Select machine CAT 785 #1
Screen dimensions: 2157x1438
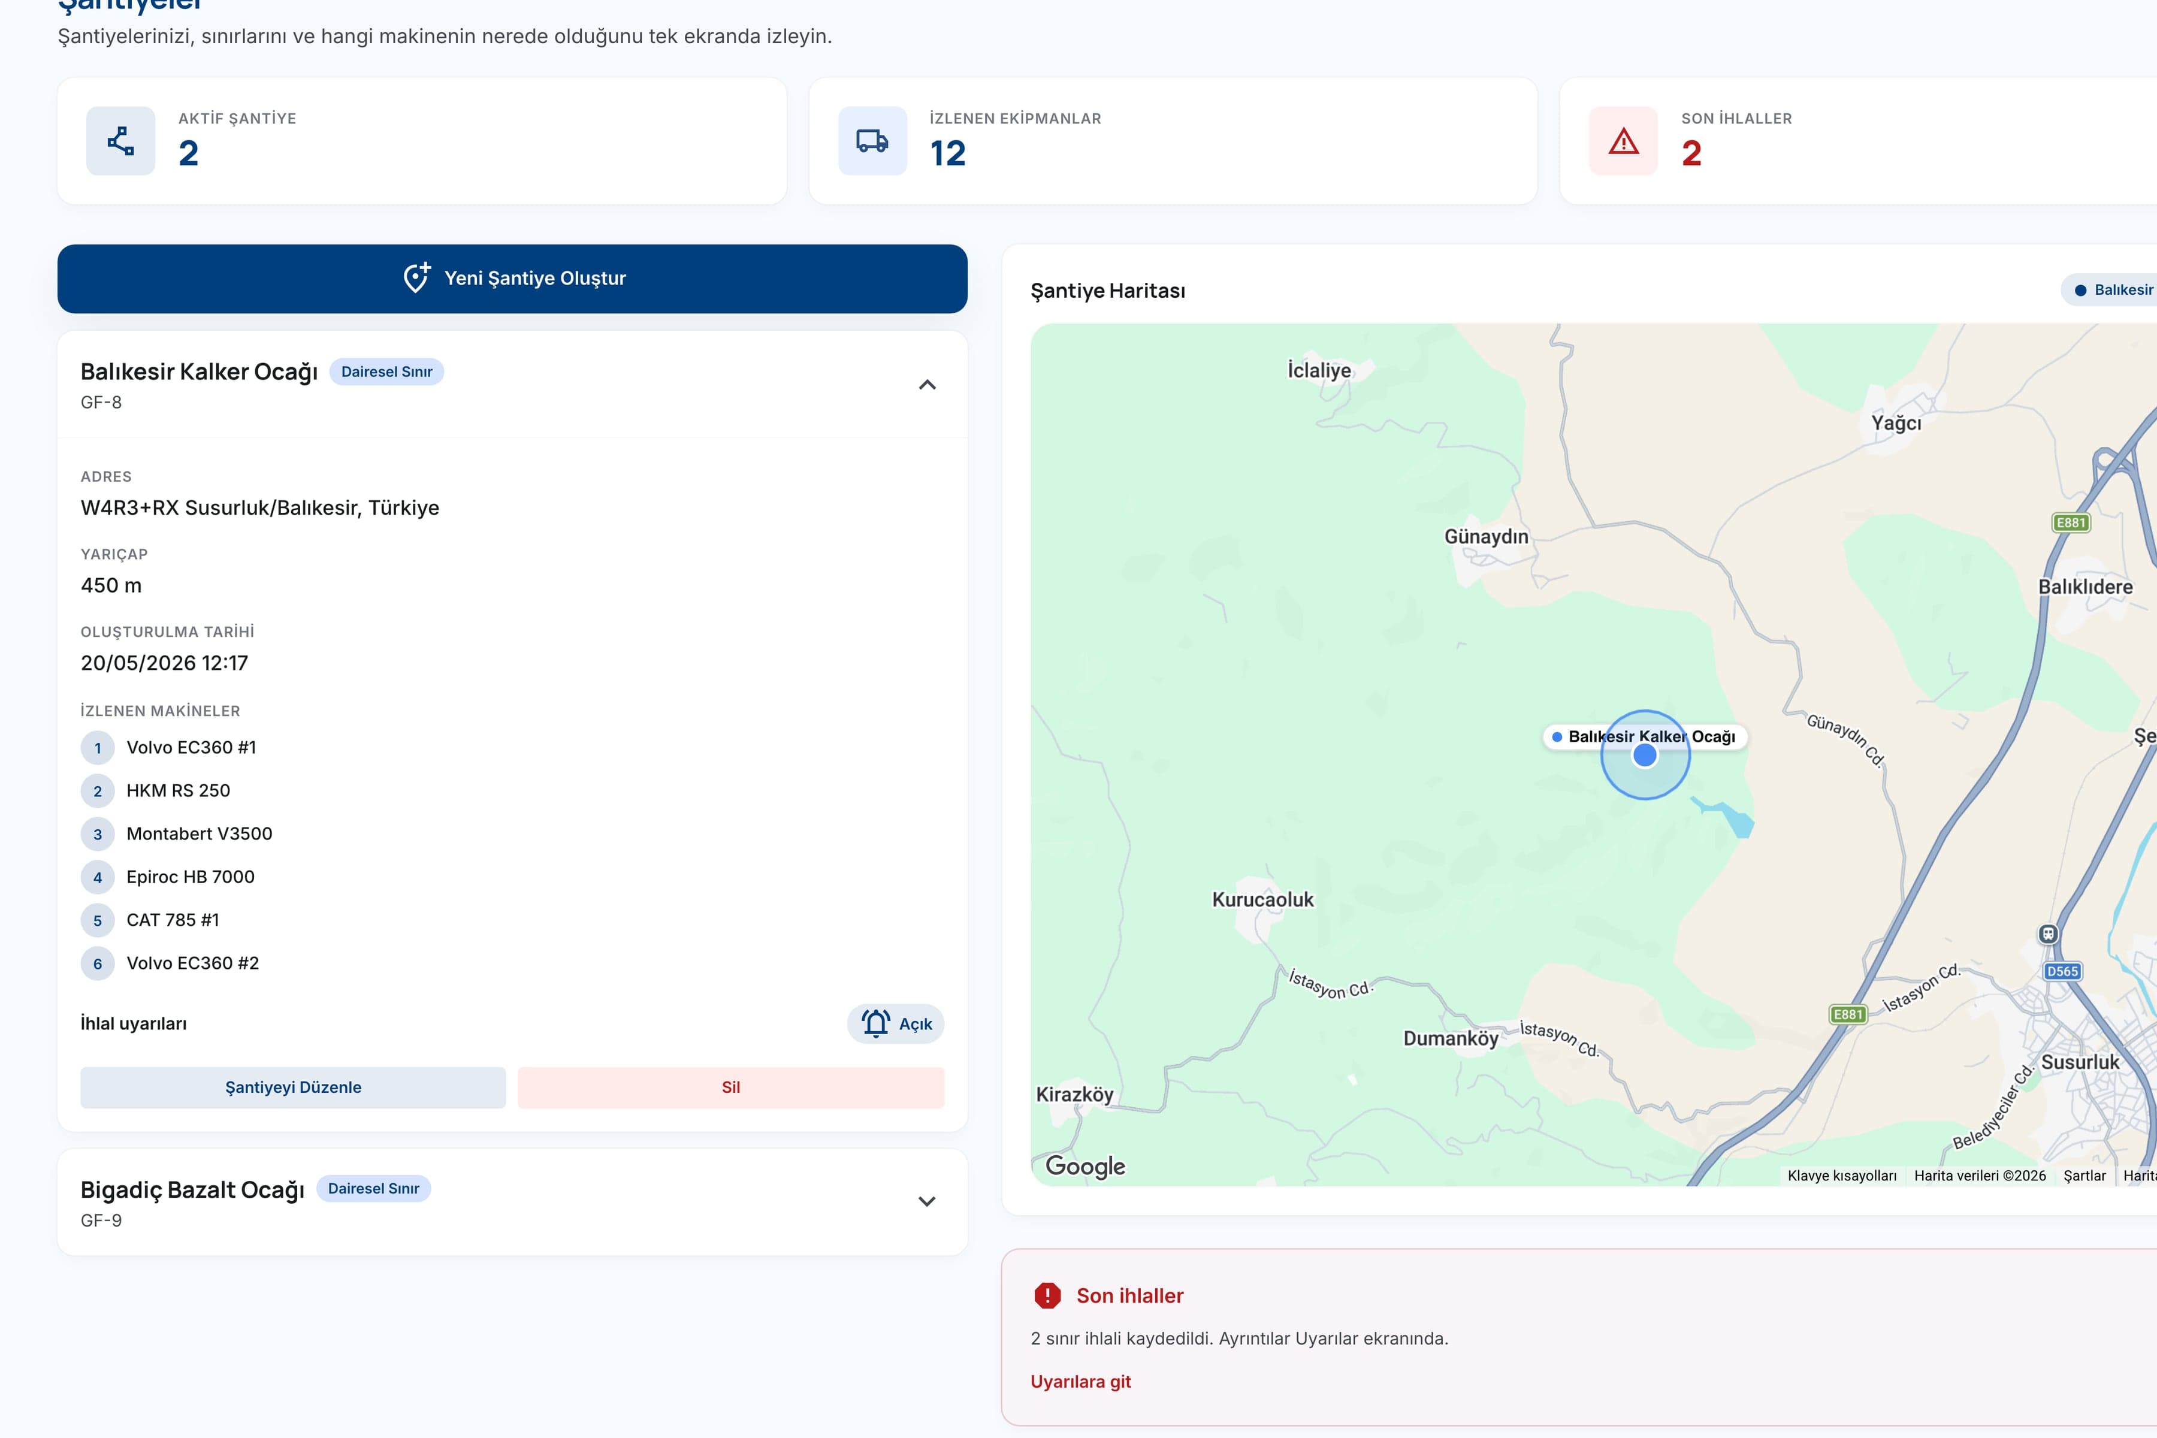(x=173, y=920)
